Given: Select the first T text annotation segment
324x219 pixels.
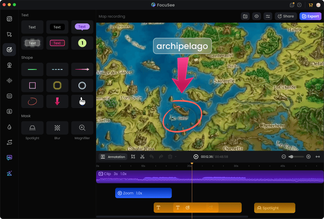Looking at the screenshot, I should pyautogui.click(x=158, y=207).
